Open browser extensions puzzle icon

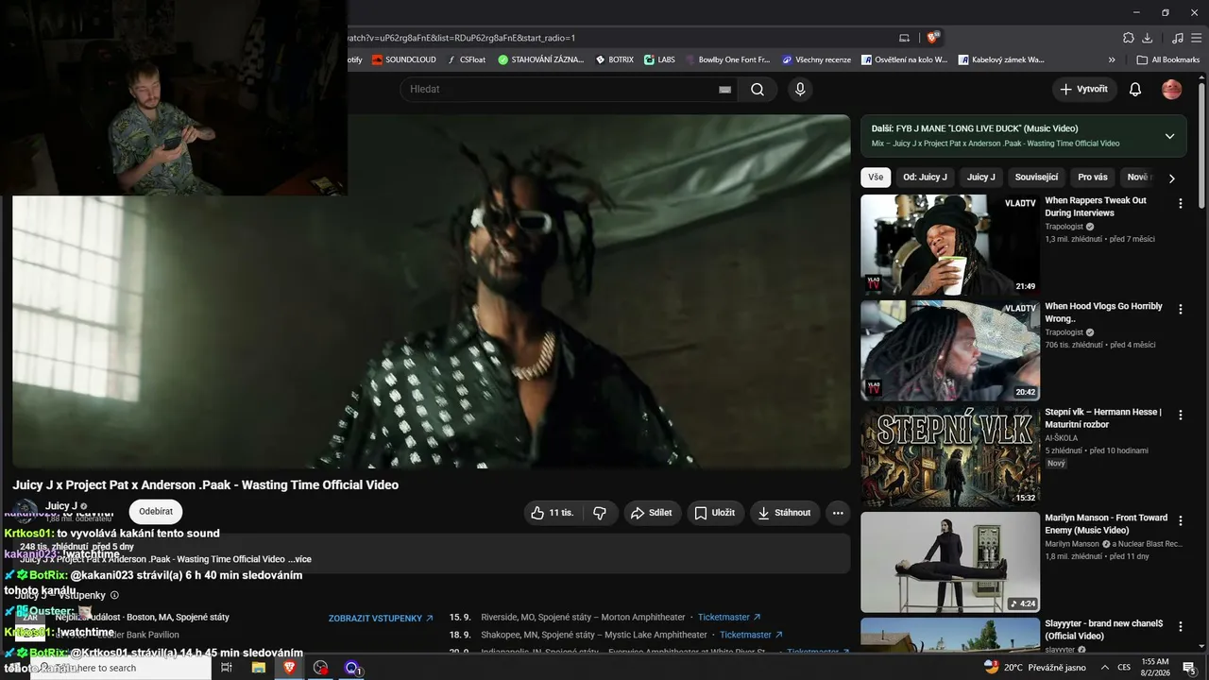click(x=1128, y=38)
